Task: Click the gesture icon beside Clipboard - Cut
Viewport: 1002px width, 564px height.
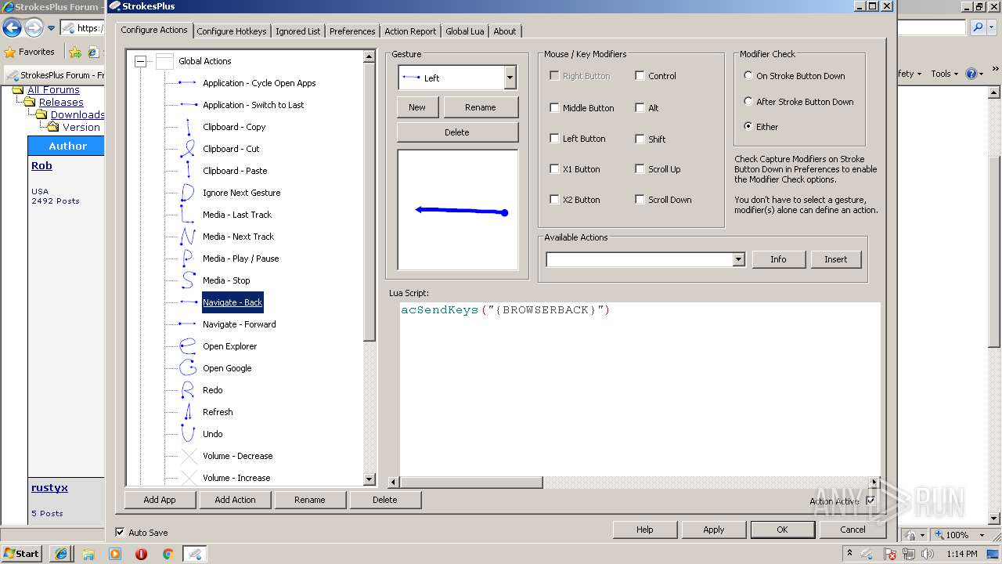Action: coord(188,148)
